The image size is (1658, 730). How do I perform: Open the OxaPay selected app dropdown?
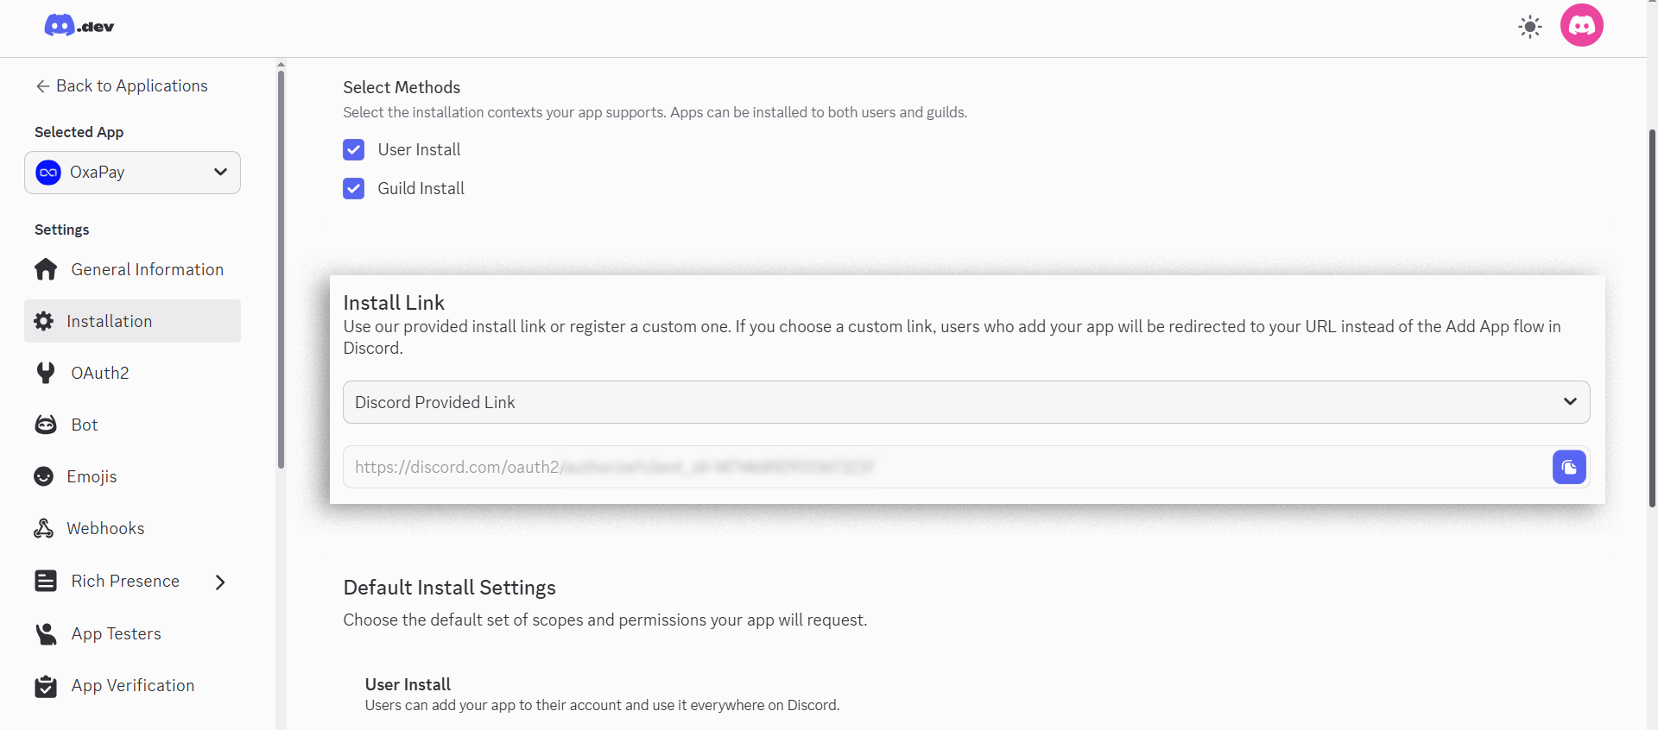click(132, 173)
